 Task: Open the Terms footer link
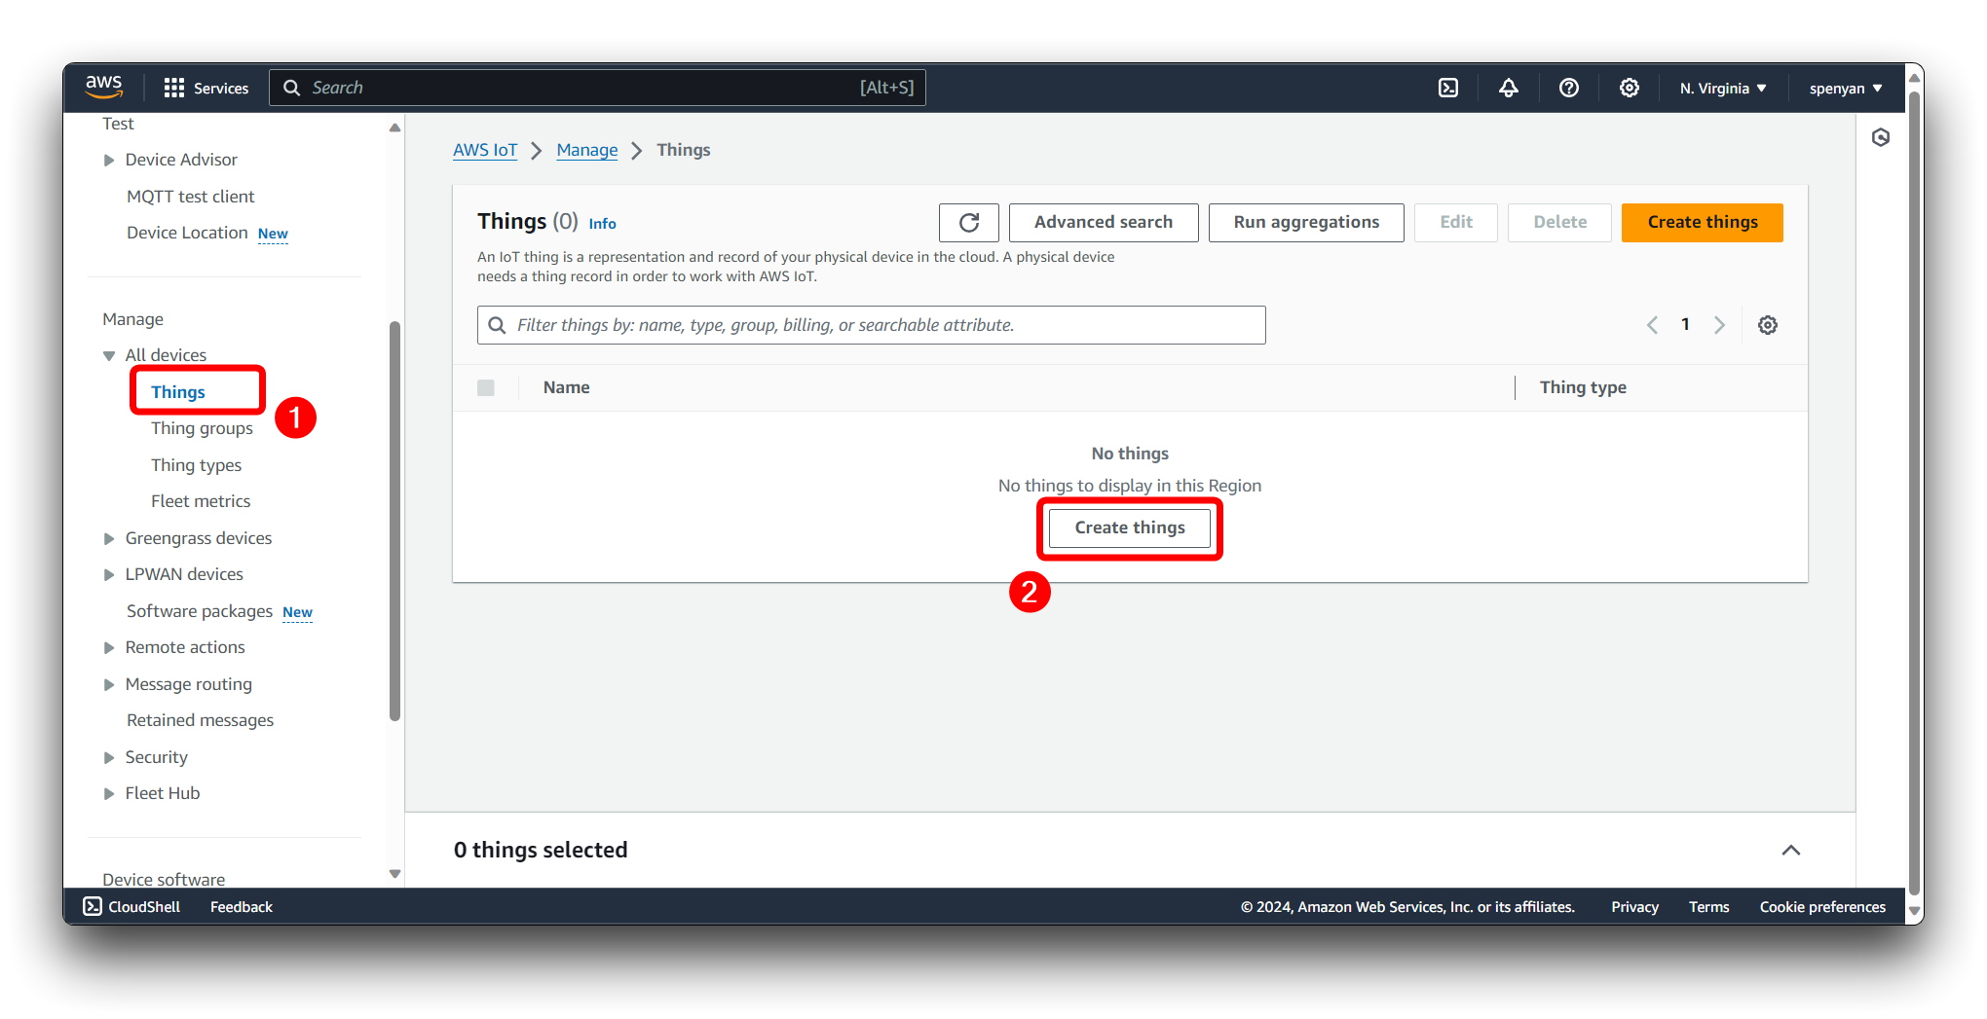pyautogui.click(x=1708, y=907)
